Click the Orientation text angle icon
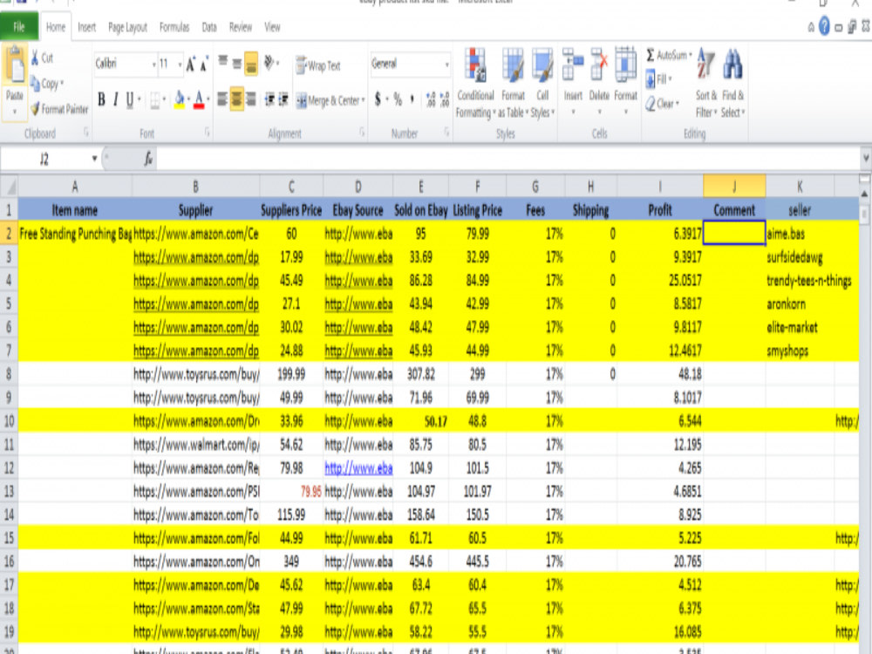Screen dimensions: 872x654 tap(269, 62)
